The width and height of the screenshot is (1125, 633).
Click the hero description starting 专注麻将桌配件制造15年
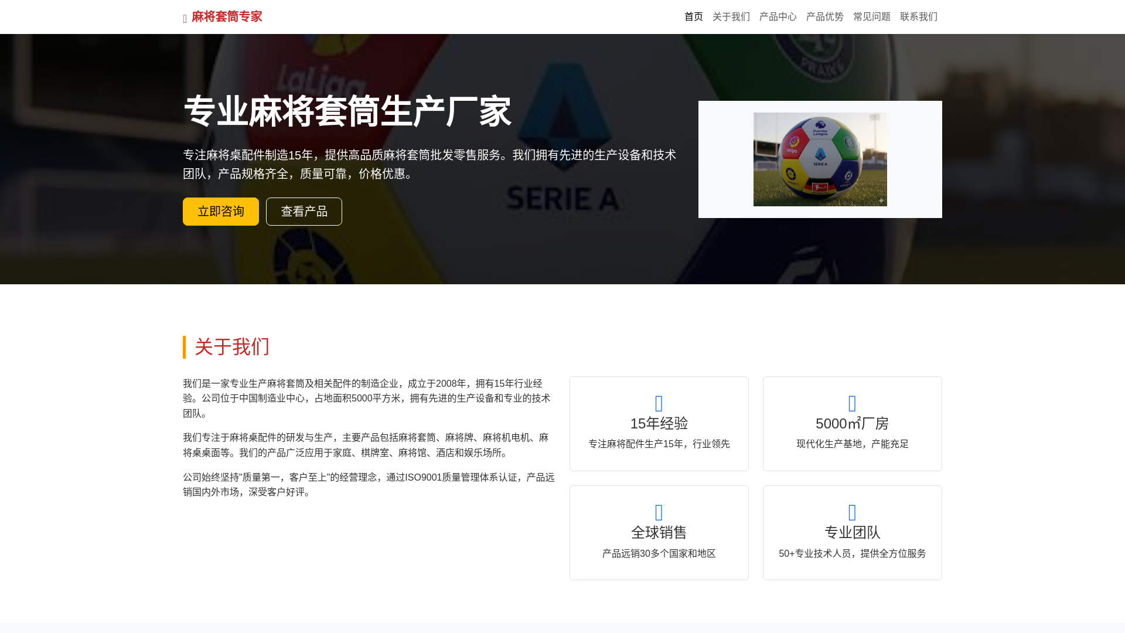429,164
